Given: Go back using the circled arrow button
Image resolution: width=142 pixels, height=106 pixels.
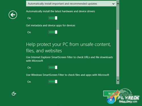Looking at the screenshot, I should (x=13, y=15).
